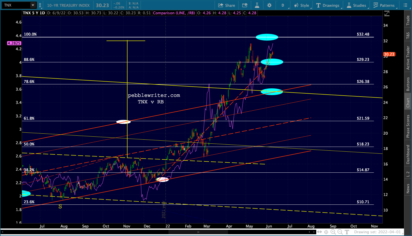Expand the TNX symbol dropdown arrow
This screenshot has width=412, height=236.
click(x=33, y=5)
